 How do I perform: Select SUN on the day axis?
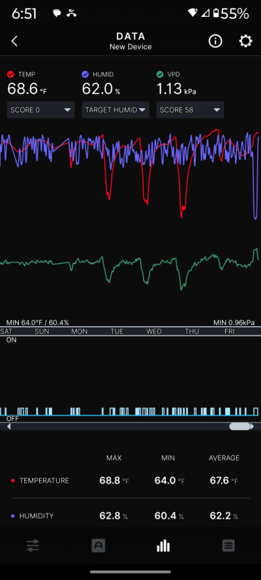[x=42, y=331]
